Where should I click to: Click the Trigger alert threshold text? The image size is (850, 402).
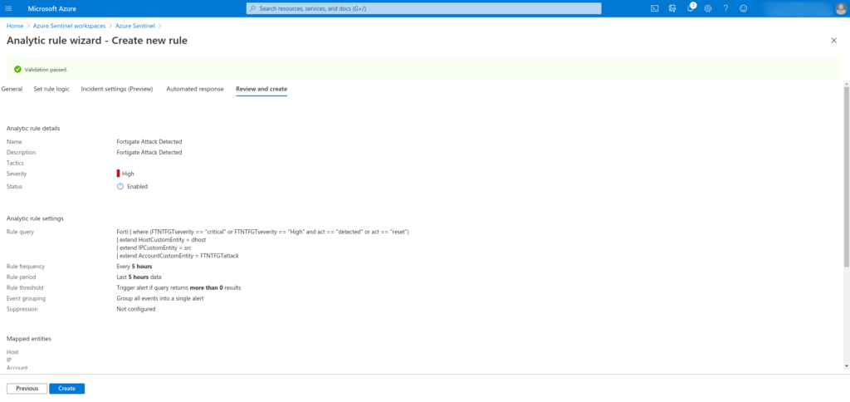[x=179, y=287]
